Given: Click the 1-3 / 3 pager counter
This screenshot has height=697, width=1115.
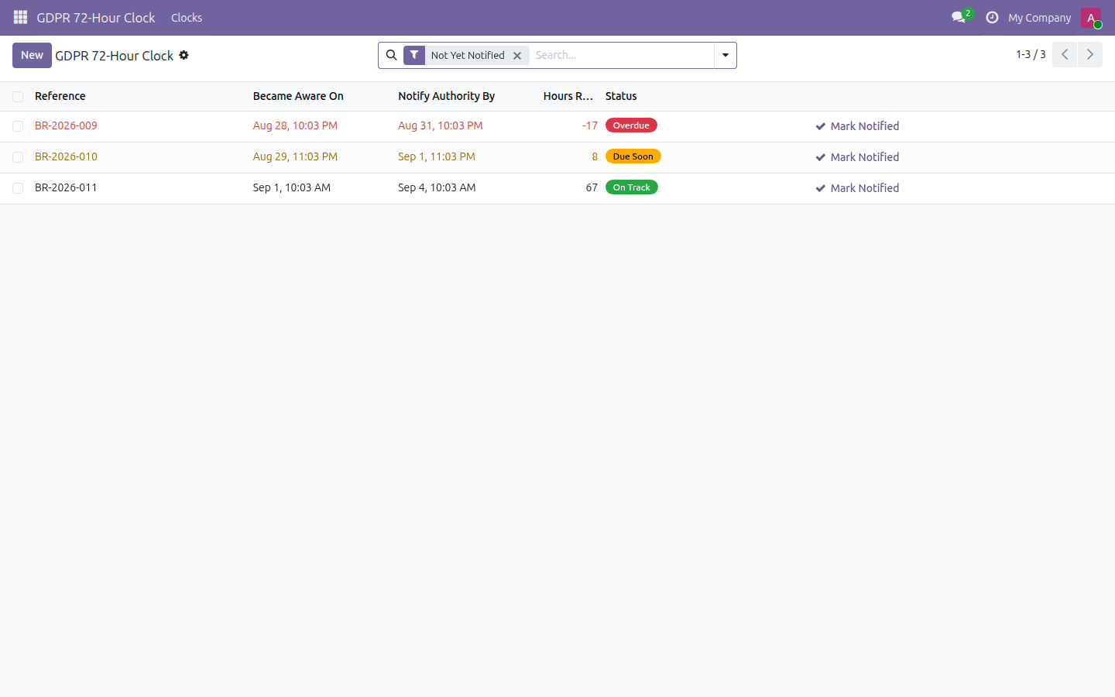Looking at the screenshot, I should [1031, 54].
